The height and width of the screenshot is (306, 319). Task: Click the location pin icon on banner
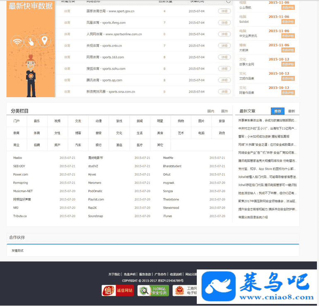[45, 41]
